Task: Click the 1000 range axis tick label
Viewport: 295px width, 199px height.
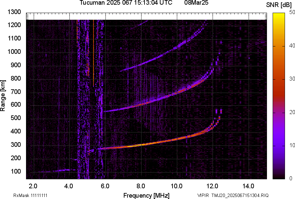Action: click(x=14, y=52)
